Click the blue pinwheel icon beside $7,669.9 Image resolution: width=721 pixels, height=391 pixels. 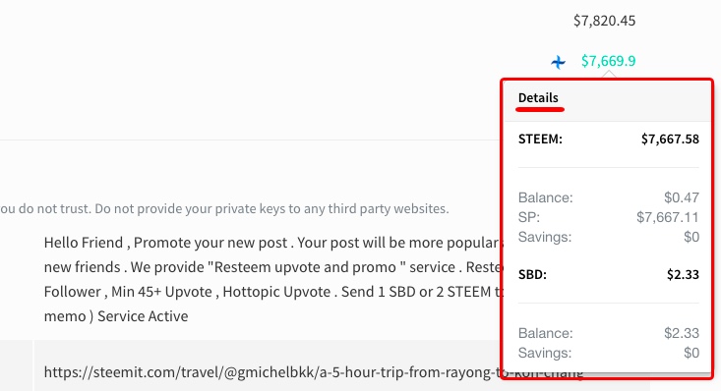(x=559, y=62)
